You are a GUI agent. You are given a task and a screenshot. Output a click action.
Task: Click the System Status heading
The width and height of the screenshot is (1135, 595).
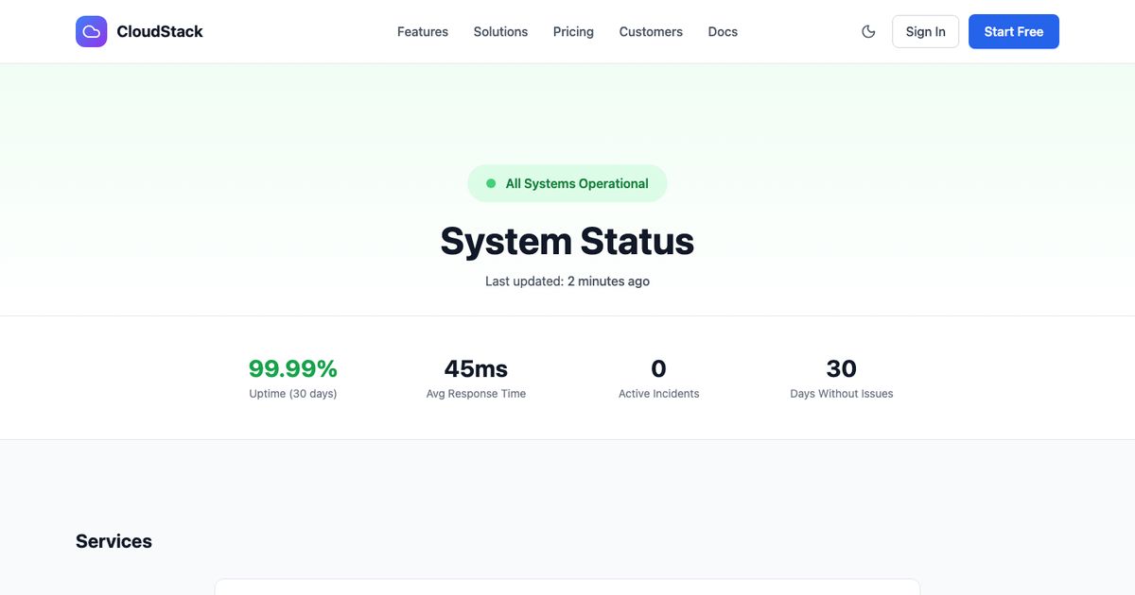[567, 241]
